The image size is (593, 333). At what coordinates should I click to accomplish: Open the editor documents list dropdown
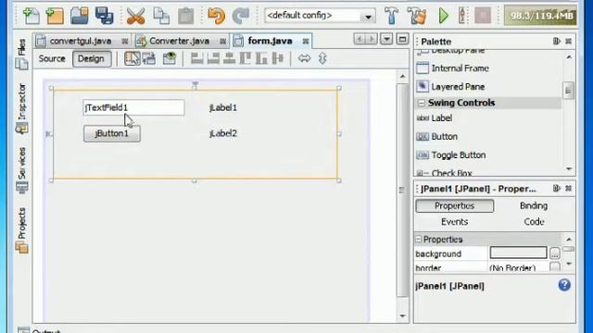386,39
